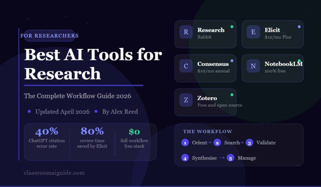Viewport: 321px width, 187px height.
Task: Click the 'Validate' step label
Action: (266, 143)
